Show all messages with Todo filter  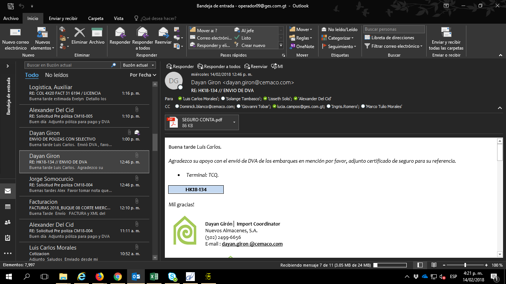(x=32, y=75)
